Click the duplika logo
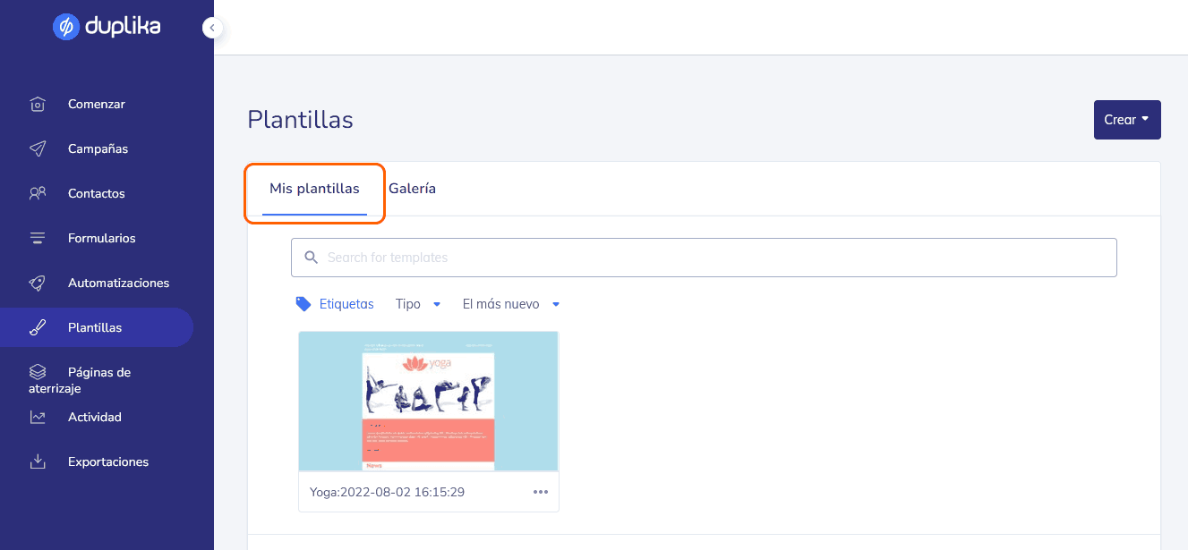Image resolution: width=1188 pixels, height=550 pixels. pos(107,27)
